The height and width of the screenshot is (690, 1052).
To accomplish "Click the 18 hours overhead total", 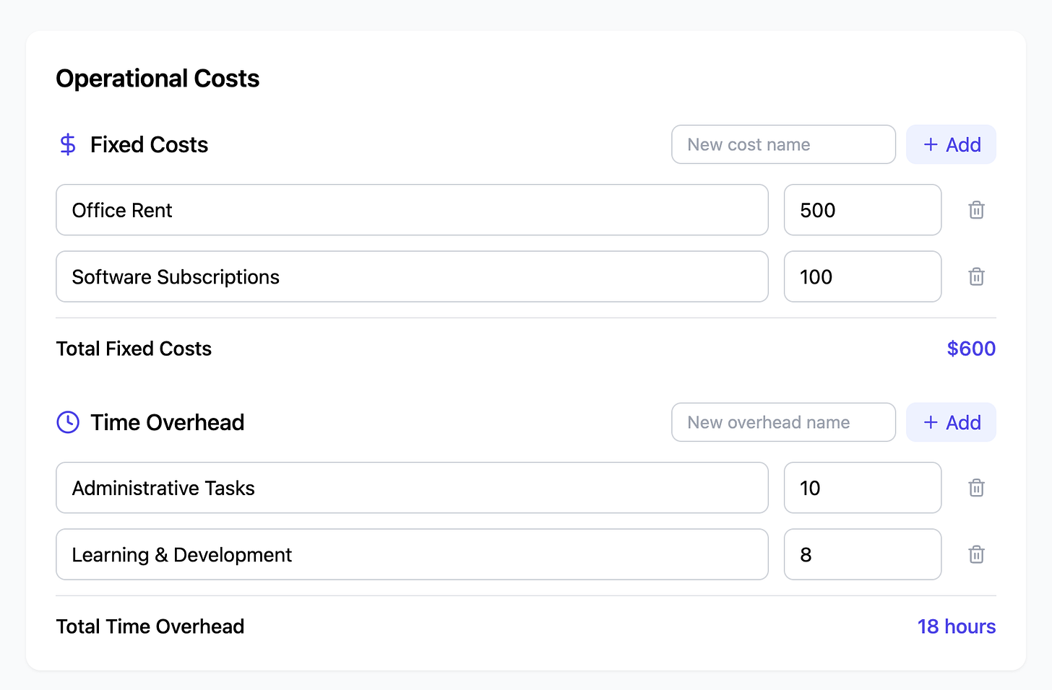I will click(956, 626).
